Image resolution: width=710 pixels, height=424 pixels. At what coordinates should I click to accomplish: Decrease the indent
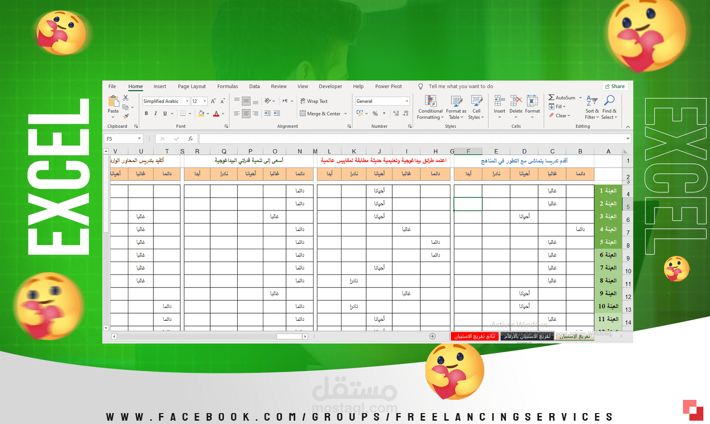(x=268, y=113)
